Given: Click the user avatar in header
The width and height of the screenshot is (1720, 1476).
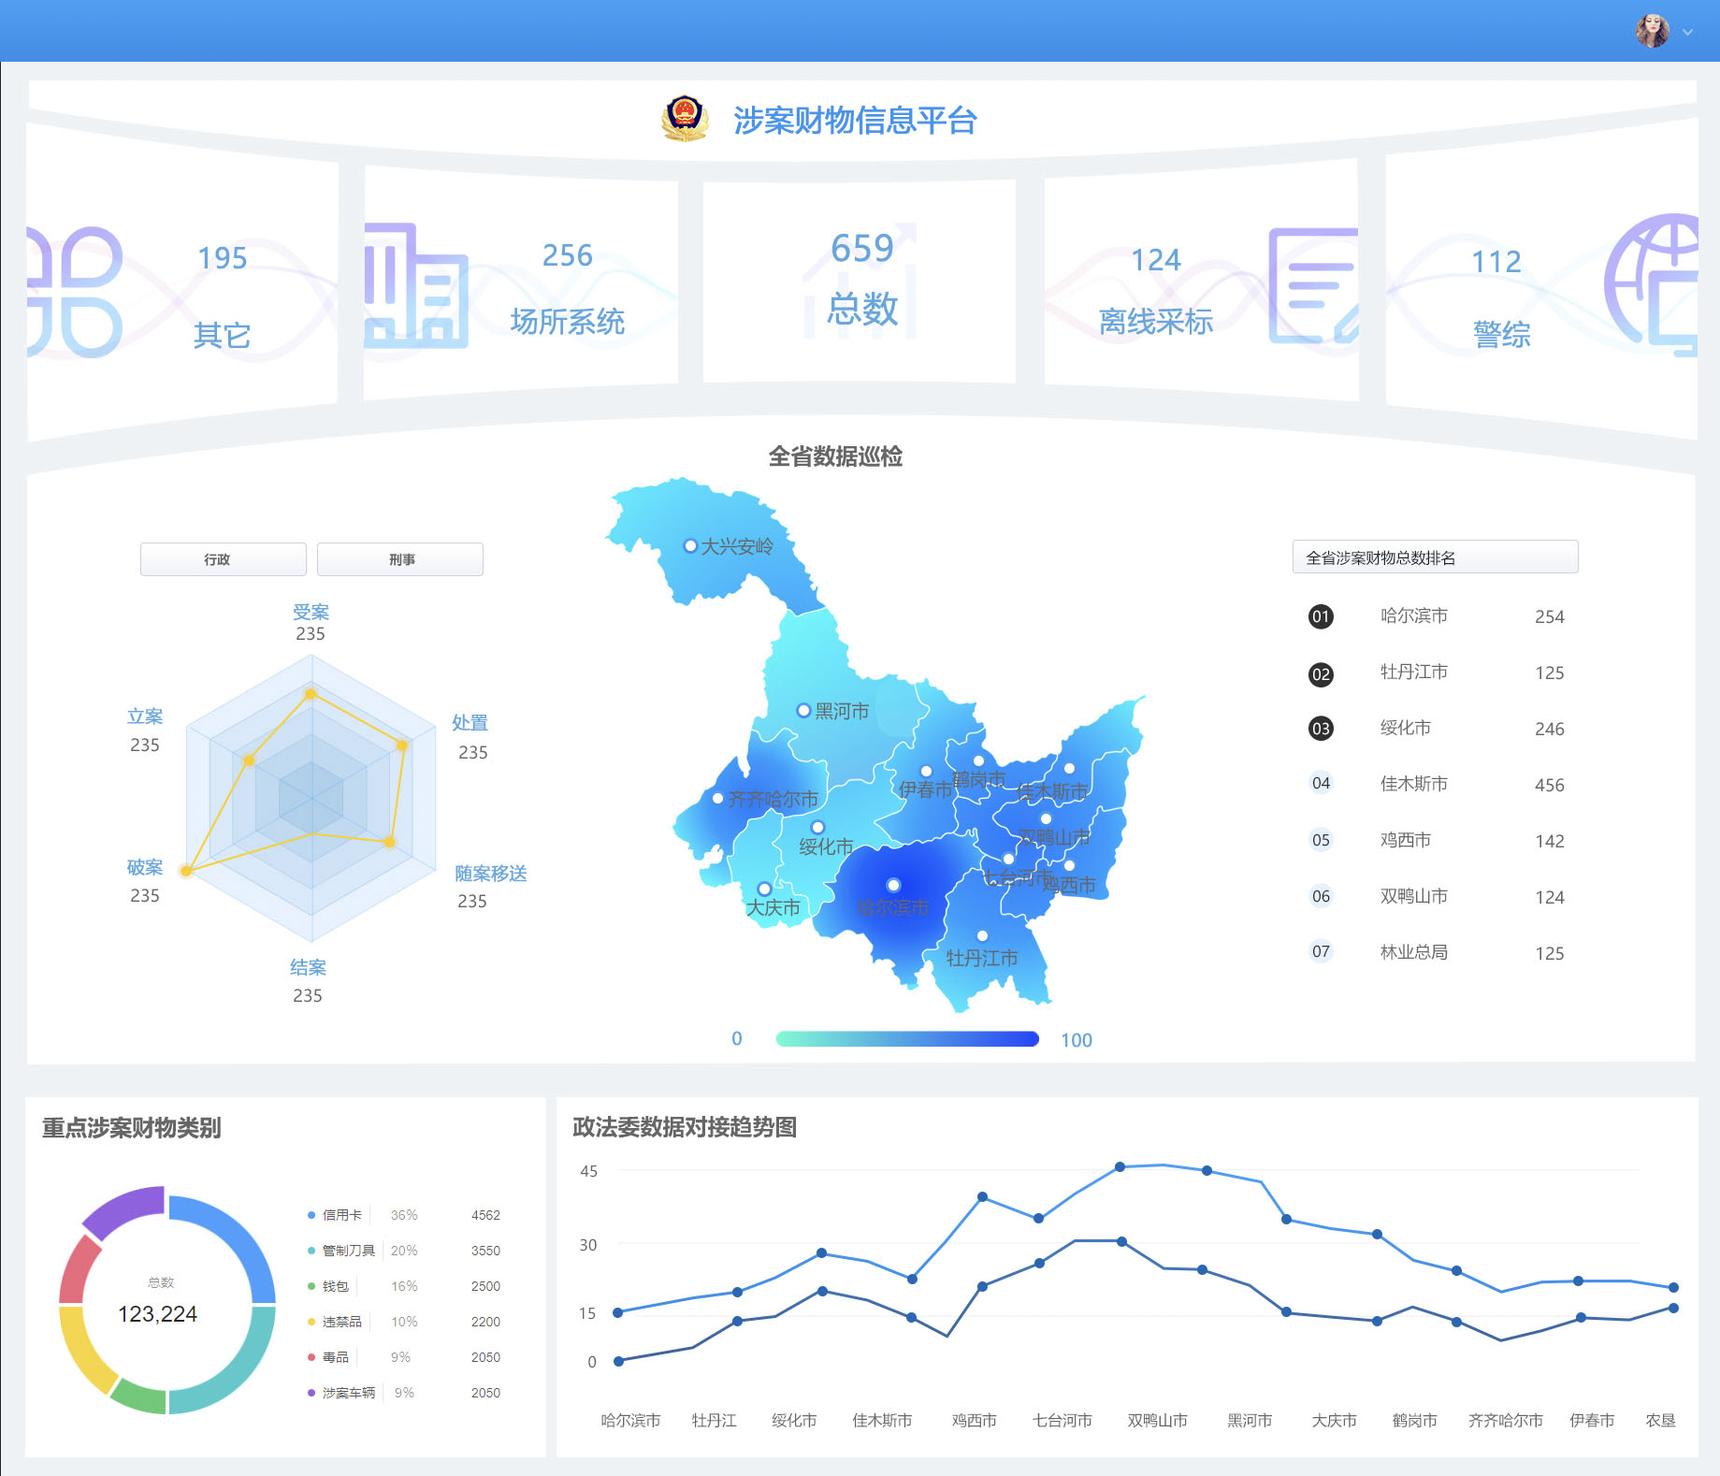Looking at the screenshot, I should pos(1652,31).
